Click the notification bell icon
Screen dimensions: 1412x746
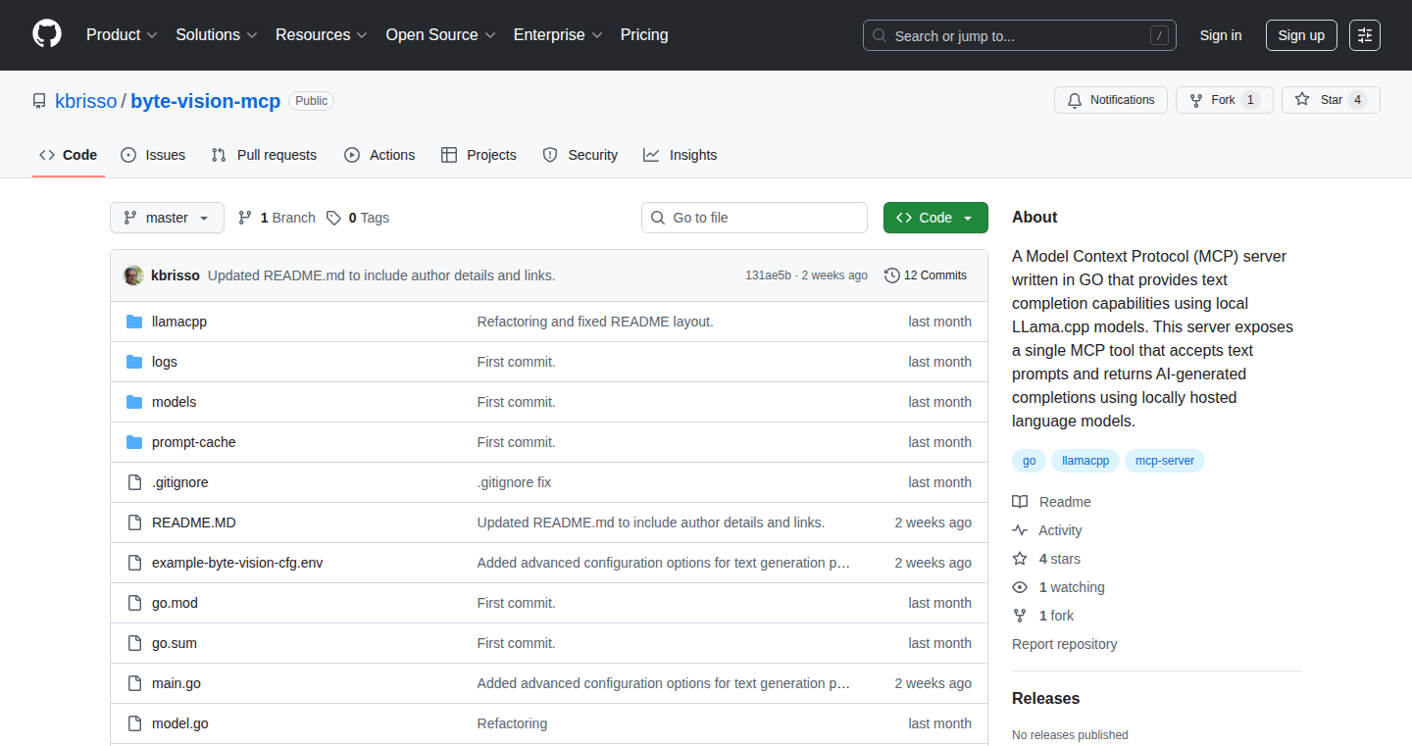(x=1075, y=100)
